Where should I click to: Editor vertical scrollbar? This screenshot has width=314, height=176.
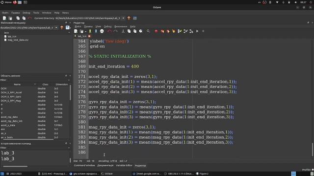(x=313, y=150)
